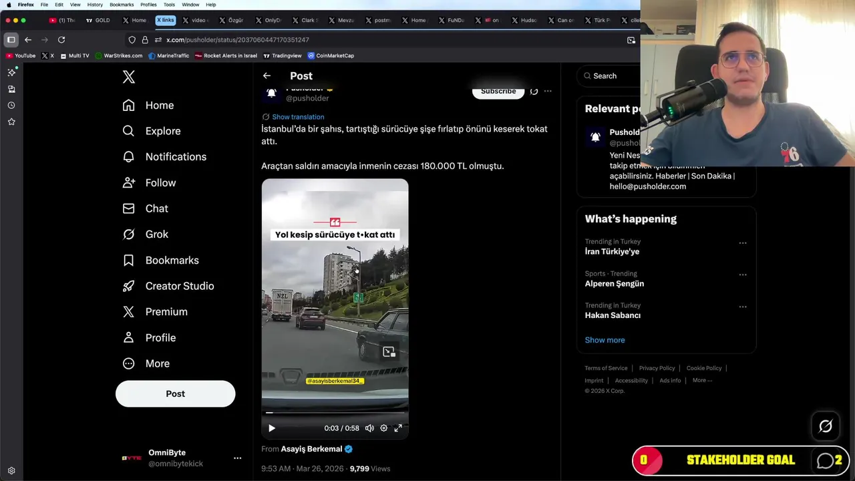This screenshot has height=481, width=855.
Task: Click the 9,799 Views count
Action: [x=370, y=469]
